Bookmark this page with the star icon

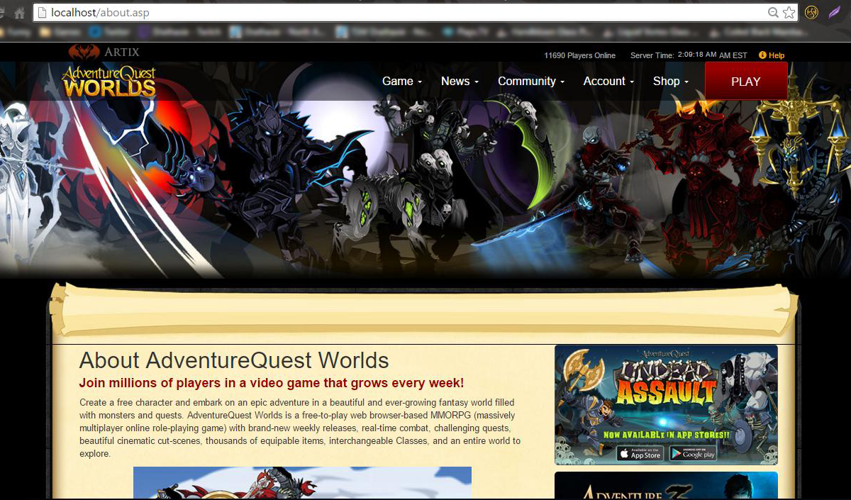pyautogui.click(x=789, y=13)
